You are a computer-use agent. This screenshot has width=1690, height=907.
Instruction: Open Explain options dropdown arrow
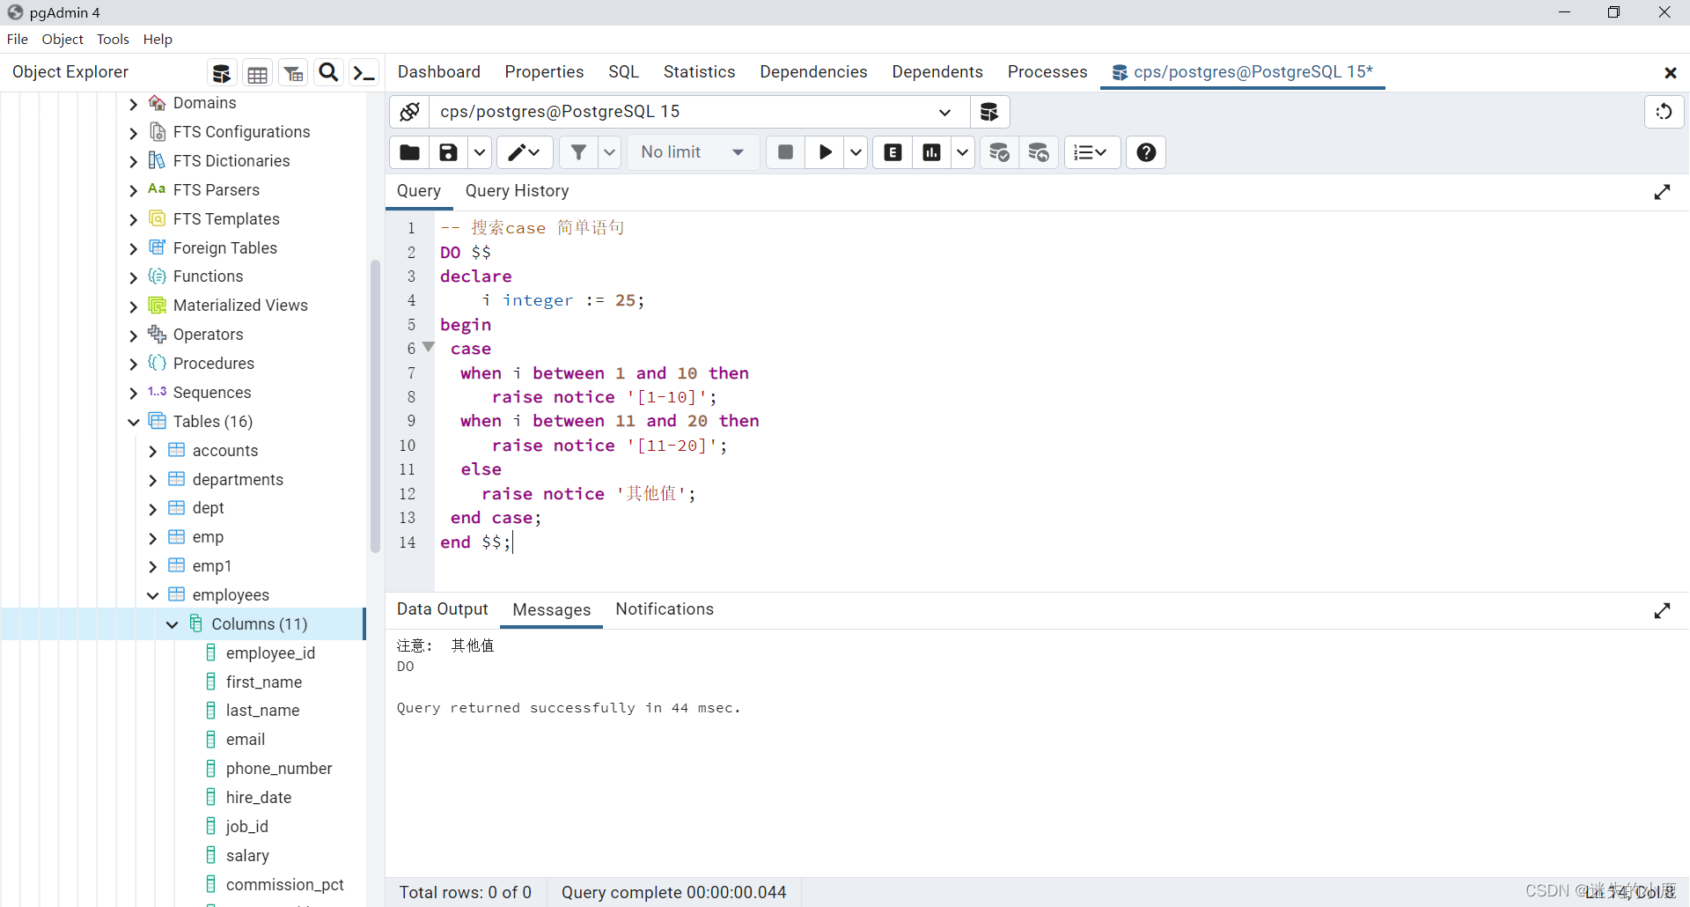click(962, 152)
